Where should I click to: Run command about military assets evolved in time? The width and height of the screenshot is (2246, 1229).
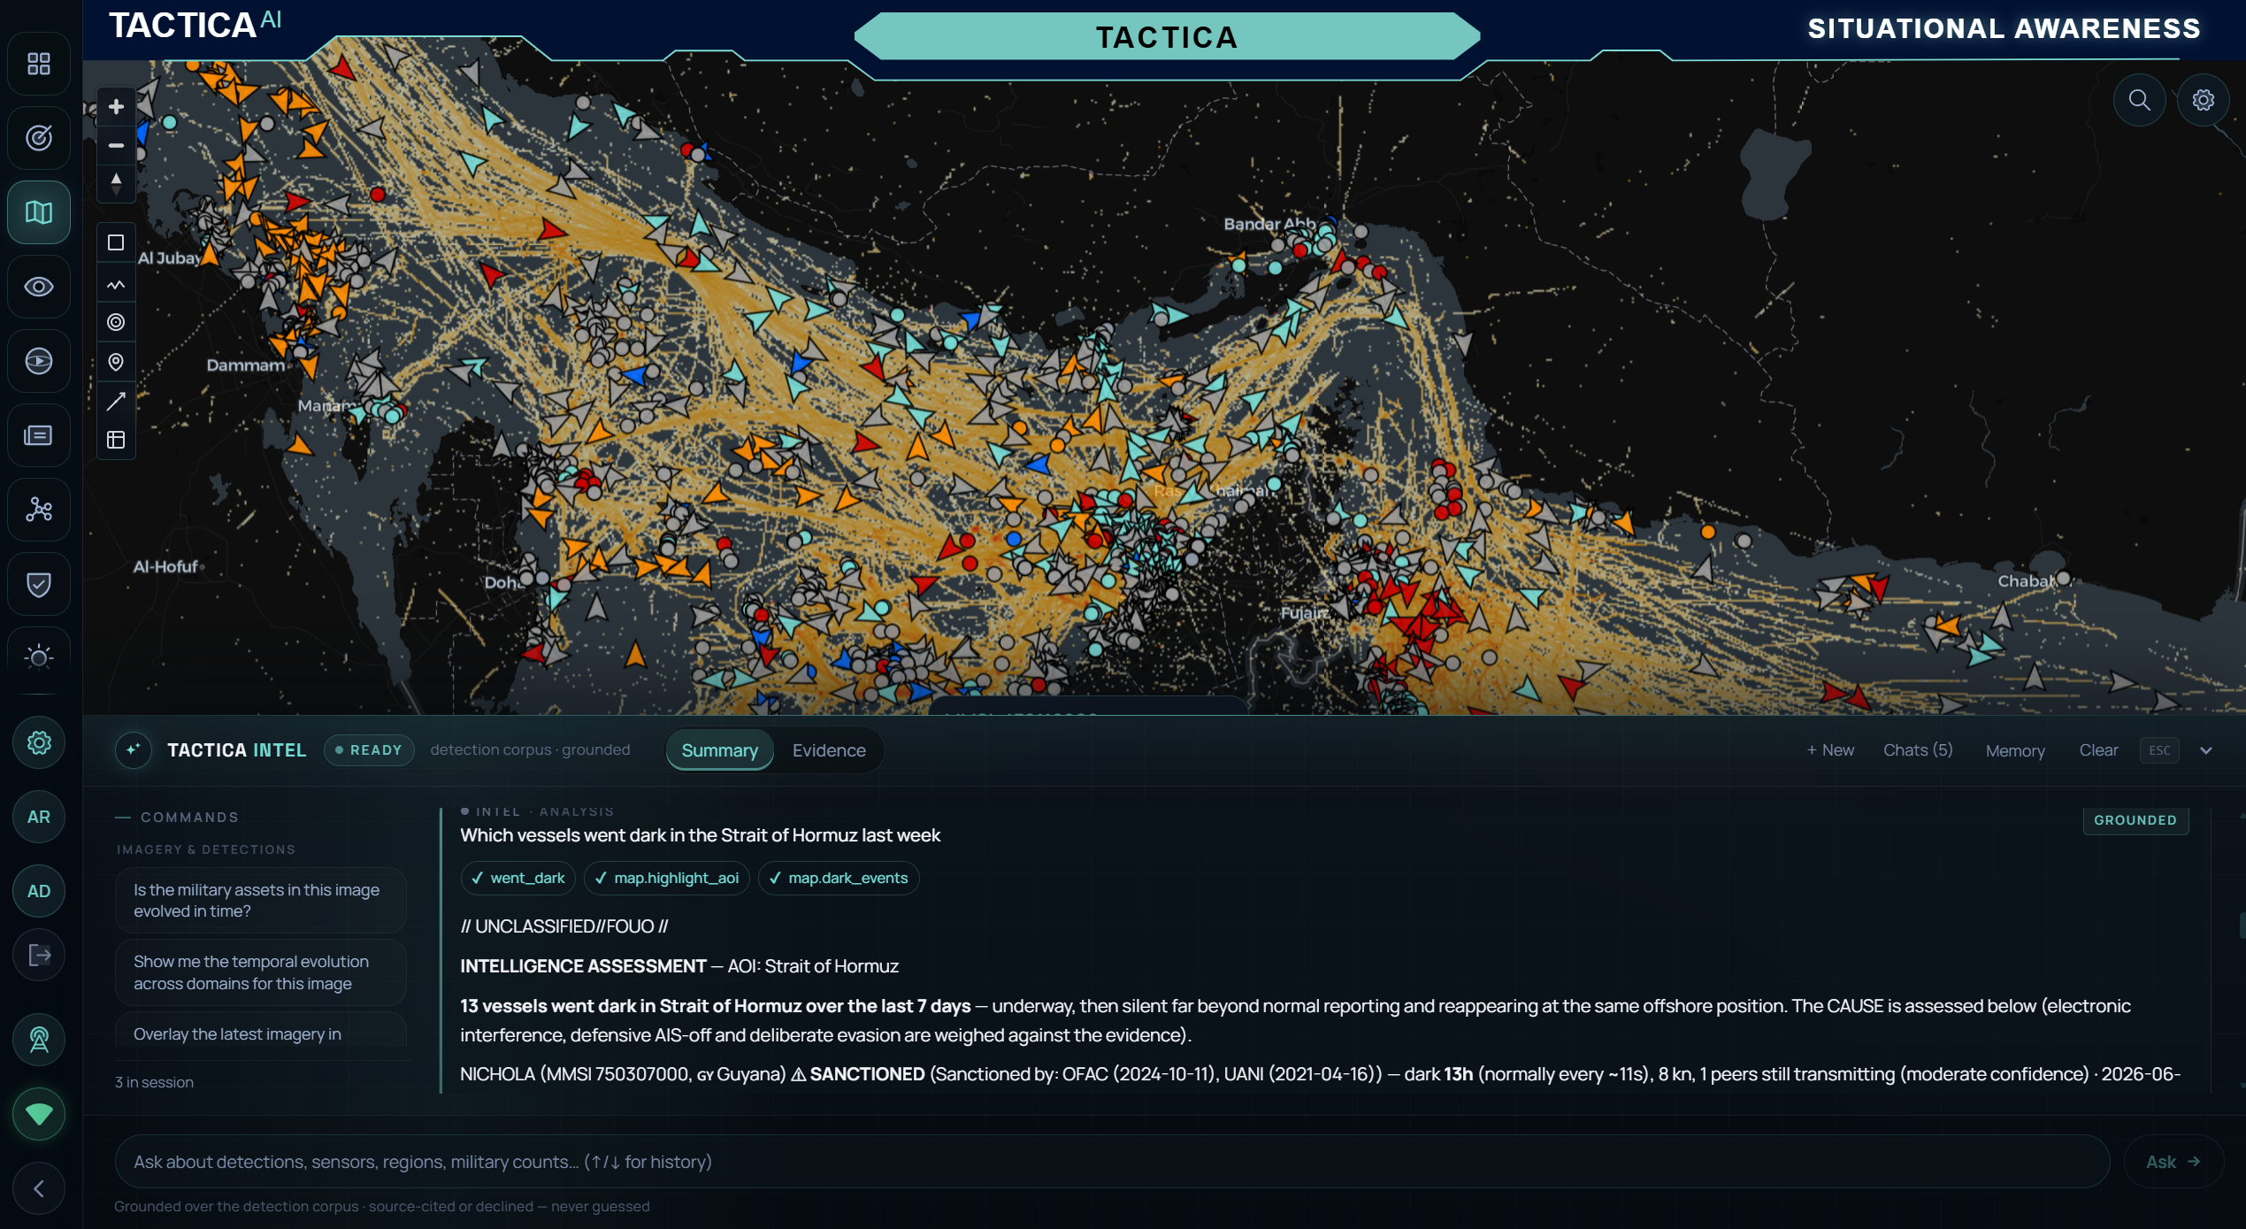(x=261, y=901)
